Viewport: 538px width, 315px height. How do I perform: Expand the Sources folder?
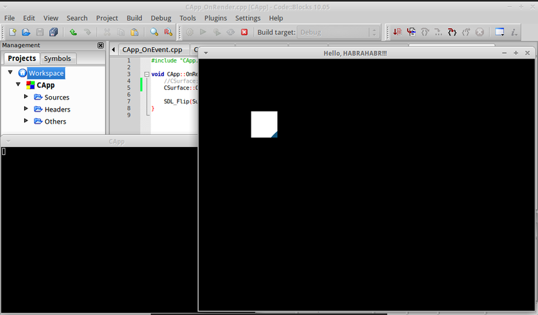(x=26, y=97)
